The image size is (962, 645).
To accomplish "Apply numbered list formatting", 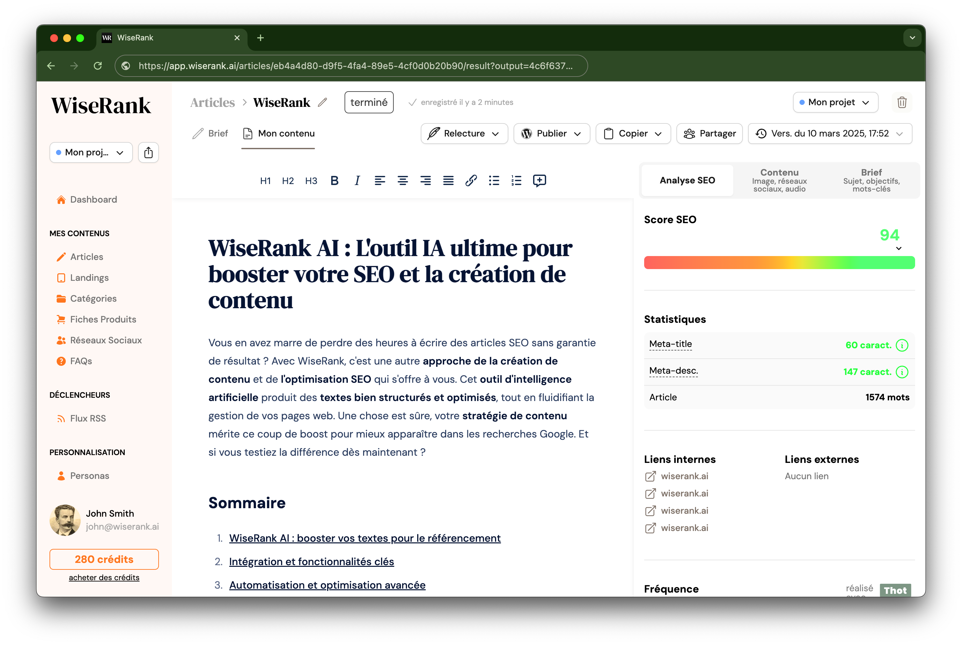I will point(516,180).
